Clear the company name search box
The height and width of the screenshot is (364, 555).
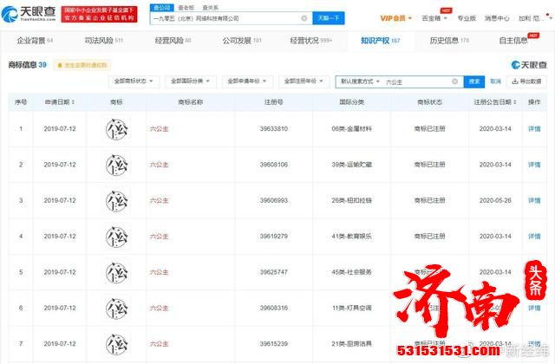pyautogui.click(x=304, y=18)
